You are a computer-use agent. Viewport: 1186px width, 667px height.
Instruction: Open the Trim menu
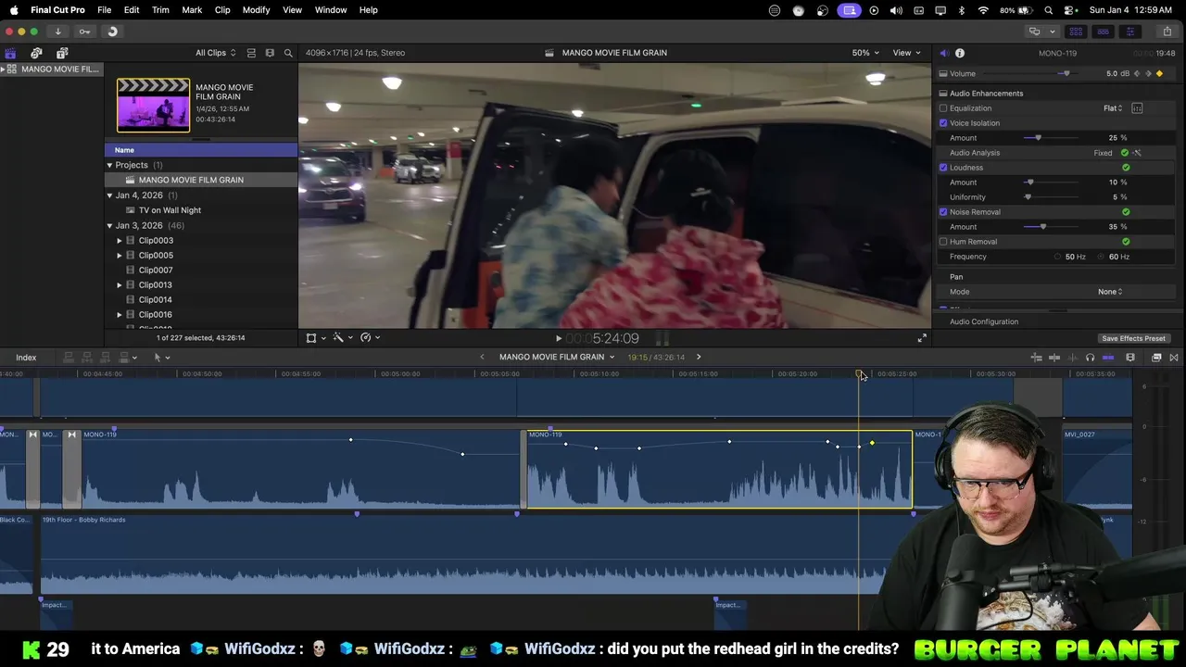click(x=160, y=9)
